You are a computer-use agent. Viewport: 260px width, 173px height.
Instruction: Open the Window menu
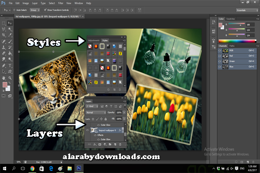tap(78, 3)
